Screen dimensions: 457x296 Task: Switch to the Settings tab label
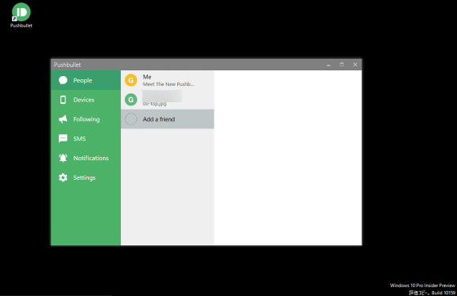[x=84, y=177]
